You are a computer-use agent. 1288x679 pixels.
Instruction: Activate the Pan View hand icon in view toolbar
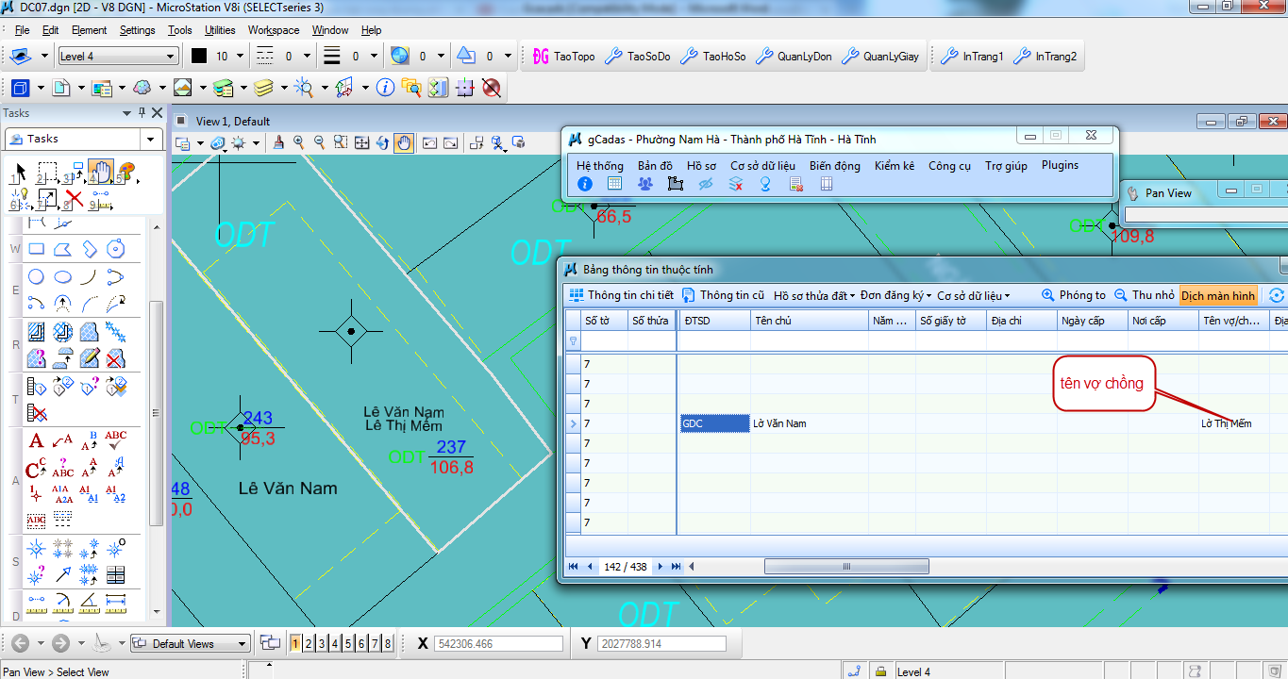404,143
